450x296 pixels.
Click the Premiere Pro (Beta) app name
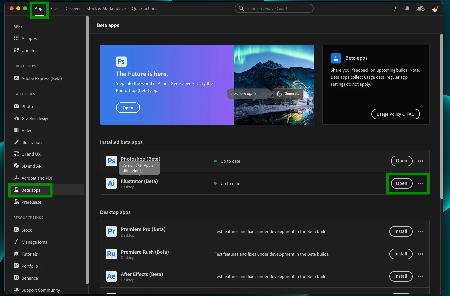tap(143, 229)
